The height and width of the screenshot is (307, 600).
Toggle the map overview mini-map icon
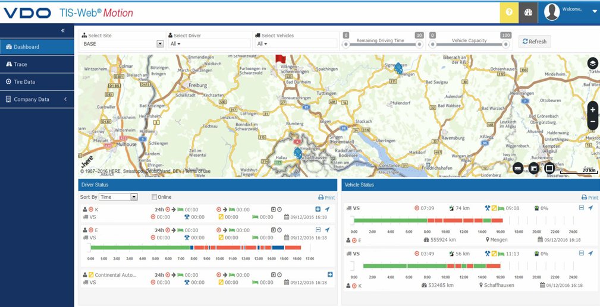click(x=534, y=168)
